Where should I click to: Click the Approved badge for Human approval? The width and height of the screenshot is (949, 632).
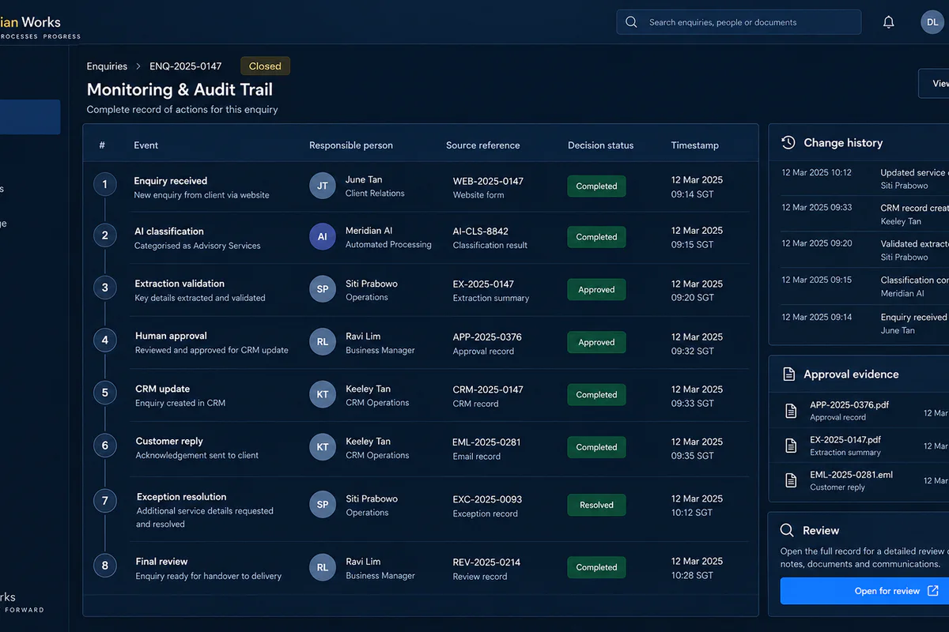[x=596, y=343]
